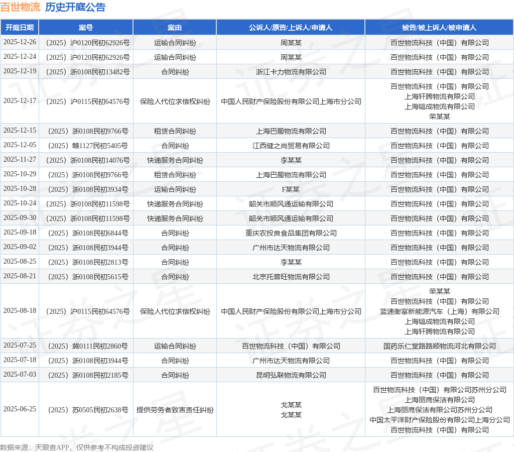Select the date cell 2025-12-05

[20, 145]
